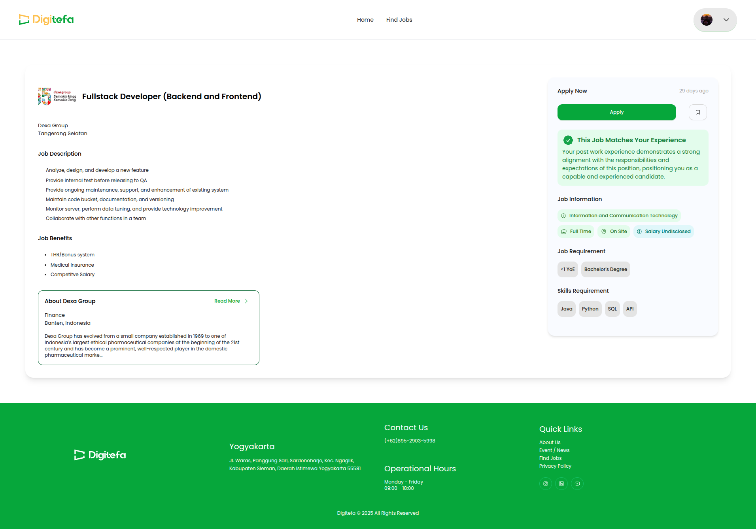
Task: Click 'Digitefa © 2025 All Rights Reserved' text
Action: click(378, 513)
